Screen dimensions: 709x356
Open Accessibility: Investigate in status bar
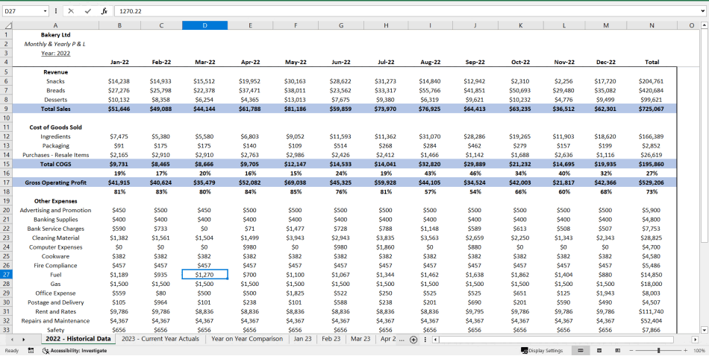click(x=75, y=351)
